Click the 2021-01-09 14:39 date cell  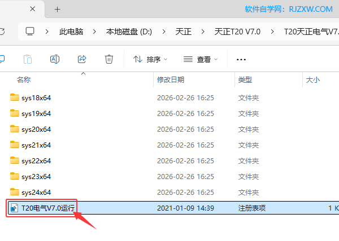(x=185, y=208)
